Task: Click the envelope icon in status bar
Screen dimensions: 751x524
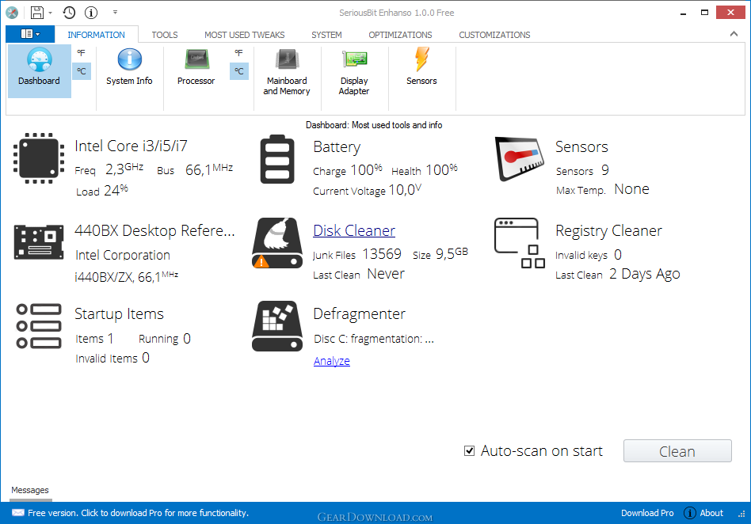Action: [x=18, y=513]
